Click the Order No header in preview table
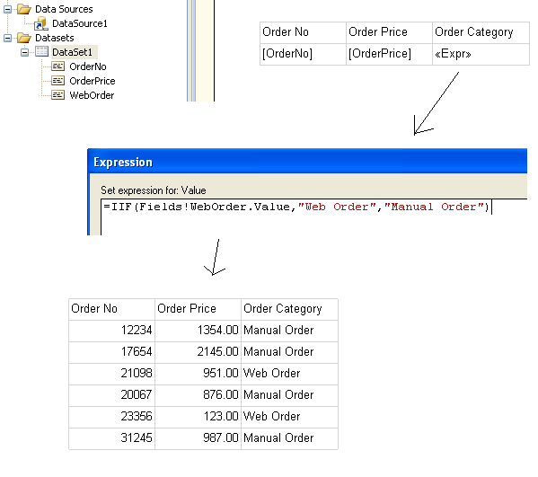This screenshot has height=477, width=538. pyautogui.click(x=112, y=309)
